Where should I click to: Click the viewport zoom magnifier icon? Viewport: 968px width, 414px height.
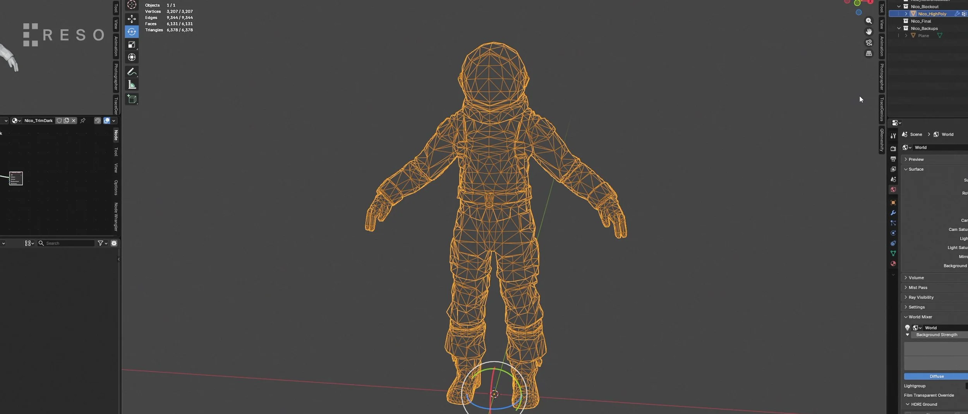coord(869,21)
